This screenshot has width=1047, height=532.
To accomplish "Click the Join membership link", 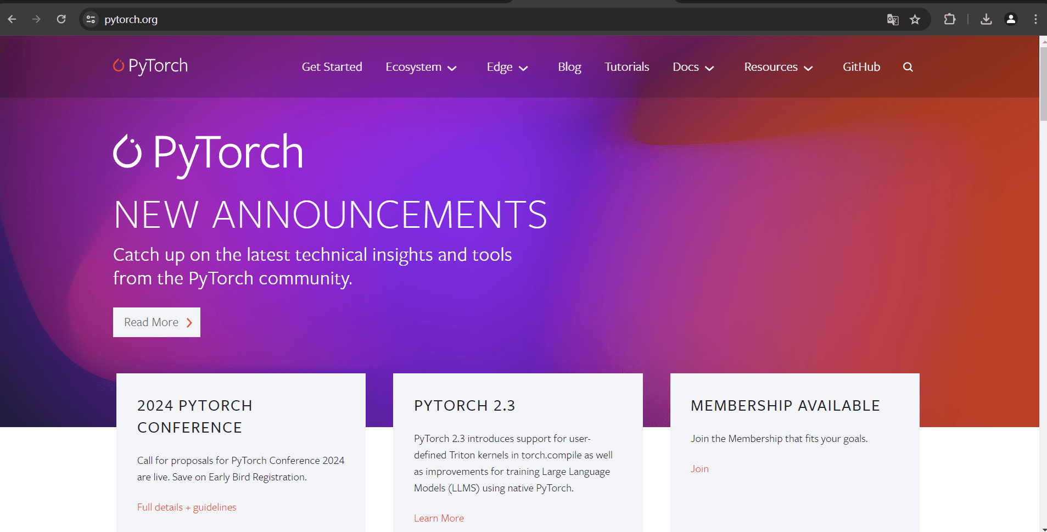I will [699, 469].
